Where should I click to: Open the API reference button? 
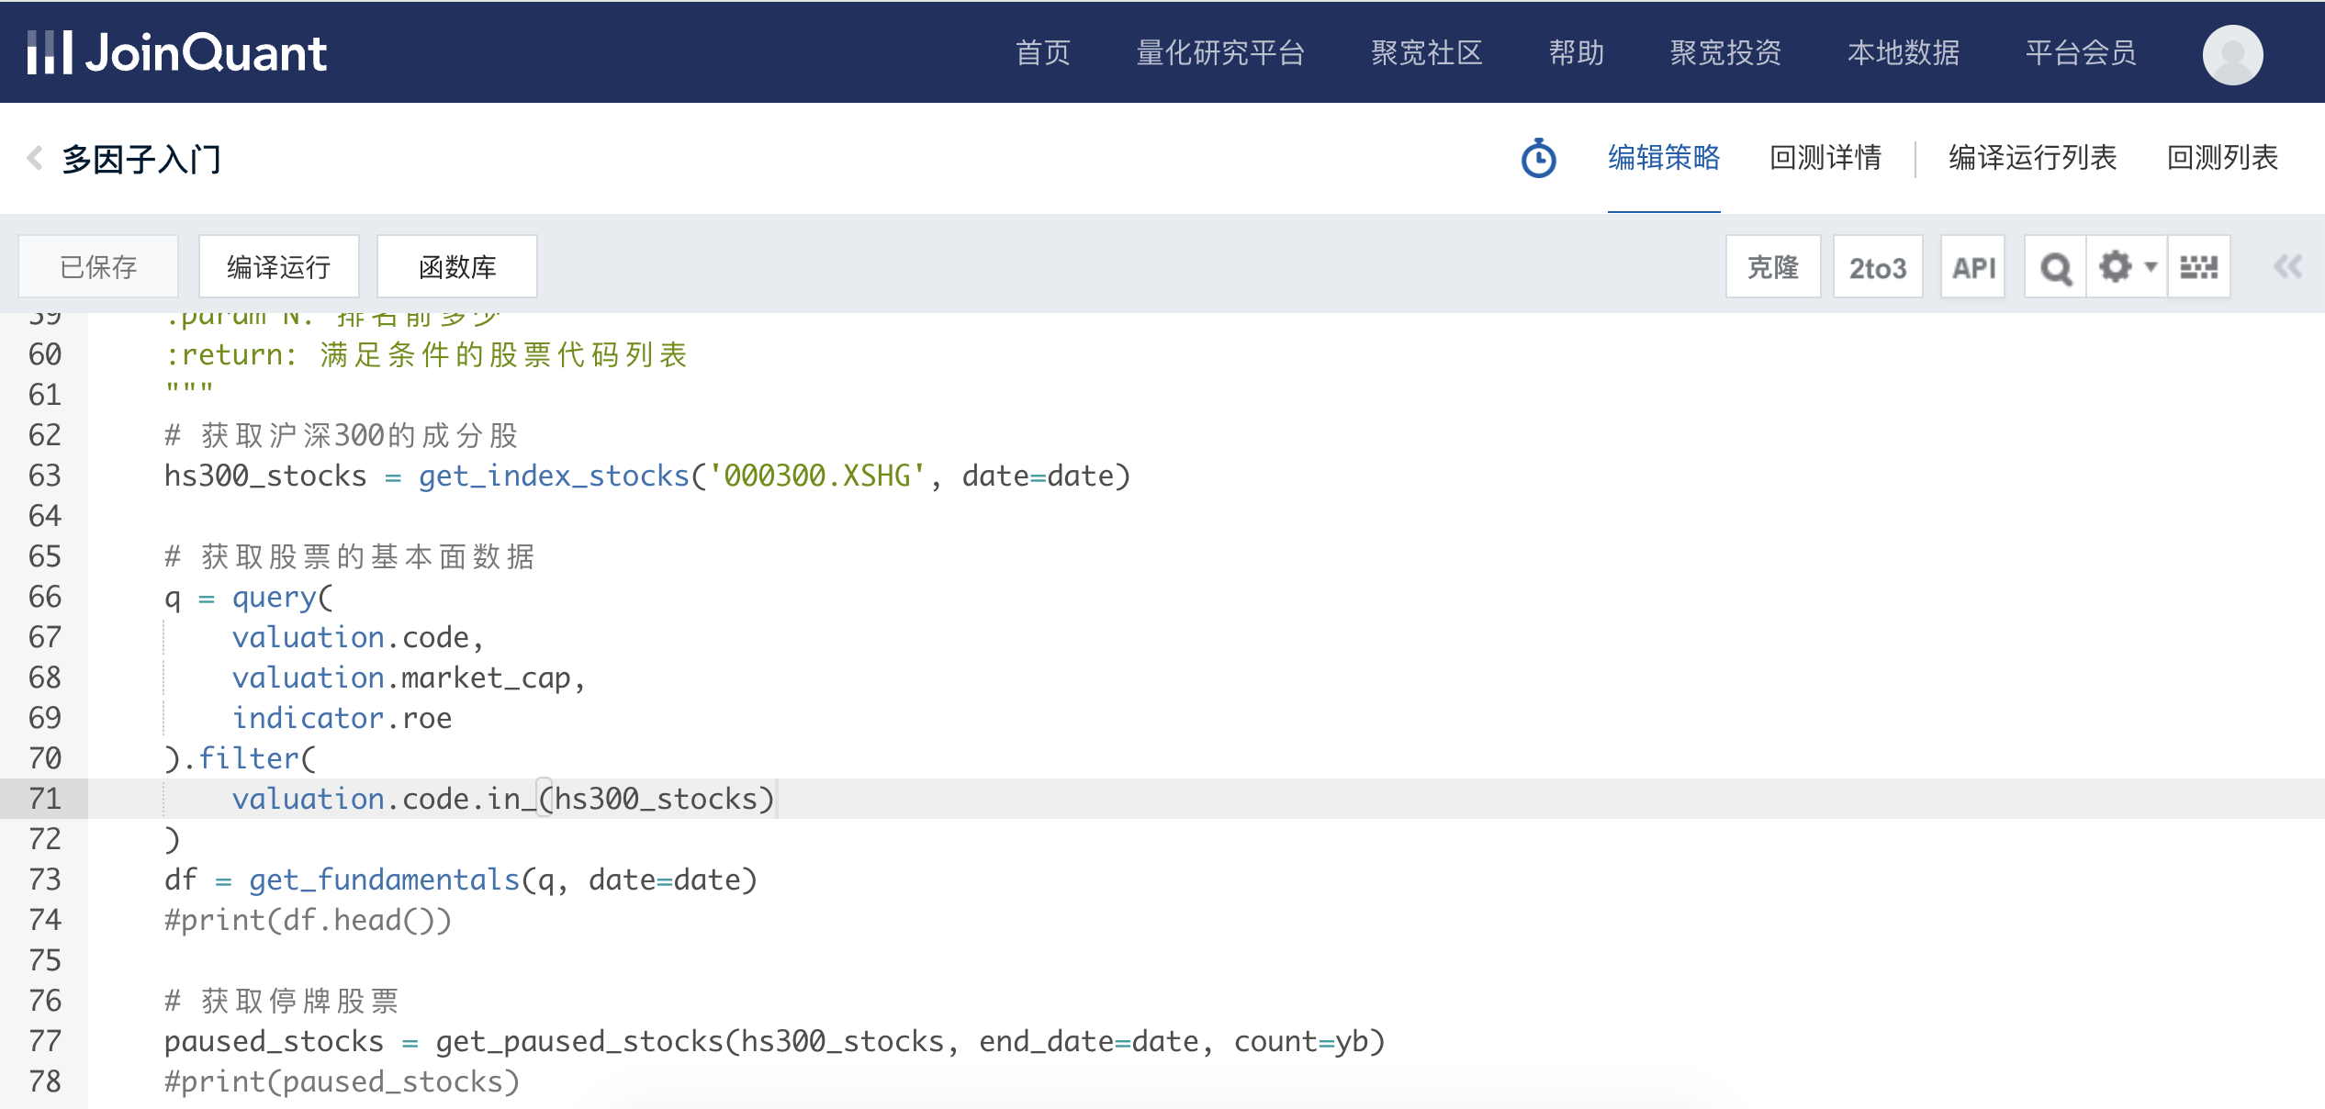(x=1972, y=267)
